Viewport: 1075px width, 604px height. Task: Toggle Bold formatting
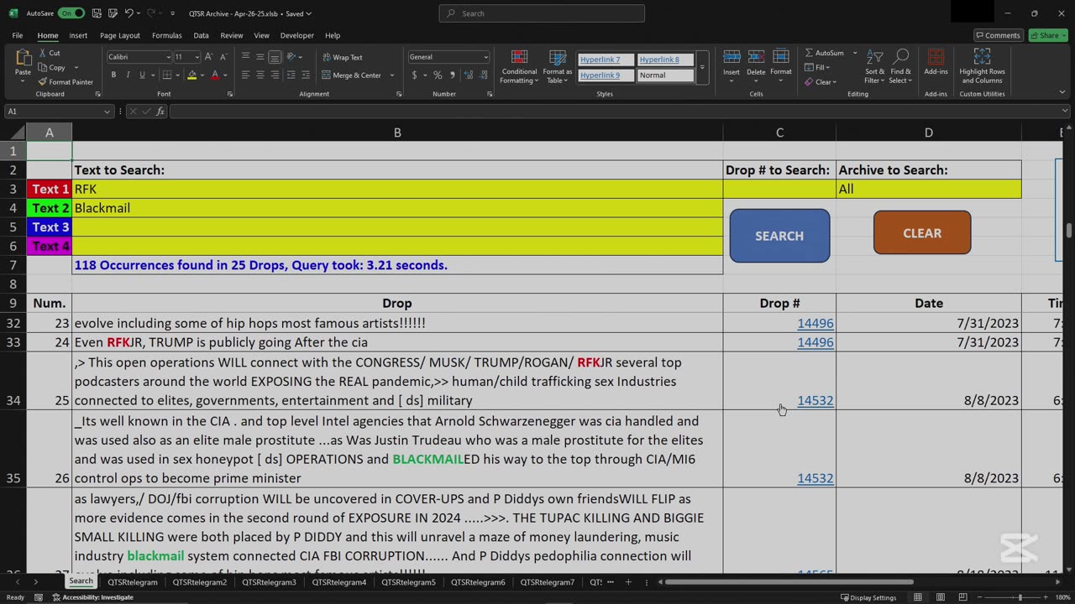[113, 75]
